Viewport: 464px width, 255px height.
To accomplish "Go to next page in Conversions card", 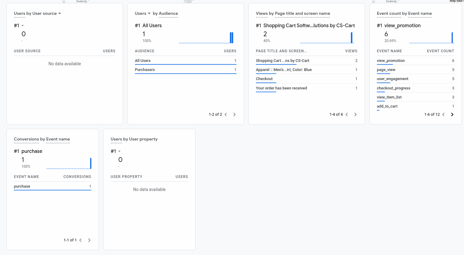I will coord(89,240).
